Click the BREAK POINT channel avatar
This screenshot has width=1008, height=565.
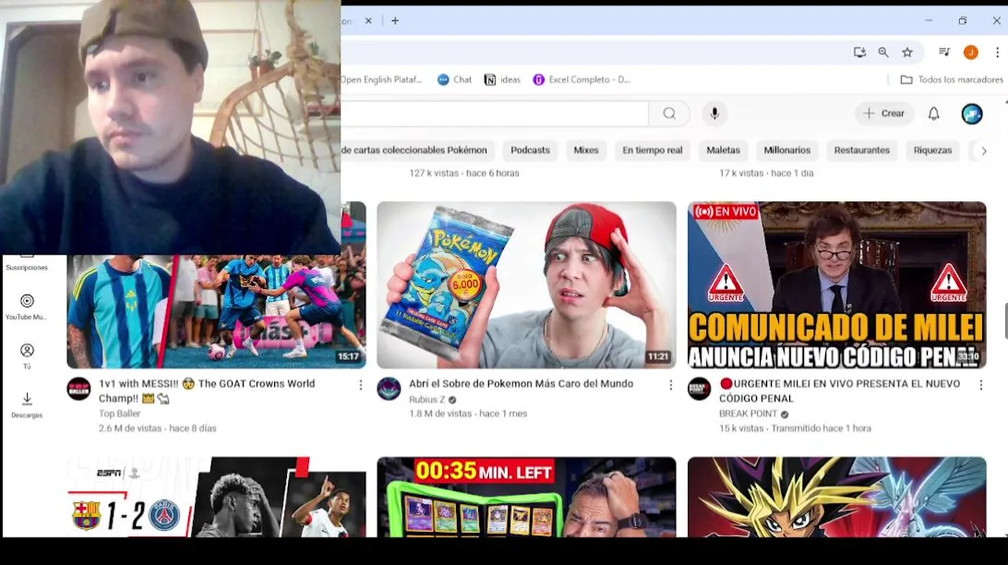pyautogui.click(x=699, y=388)
